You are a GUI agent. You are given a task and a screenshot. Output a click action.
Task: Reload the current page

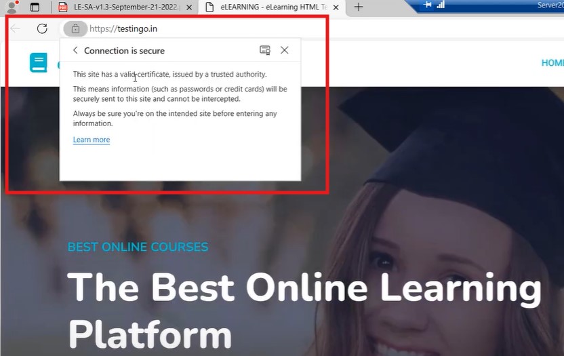click(42, 28)
